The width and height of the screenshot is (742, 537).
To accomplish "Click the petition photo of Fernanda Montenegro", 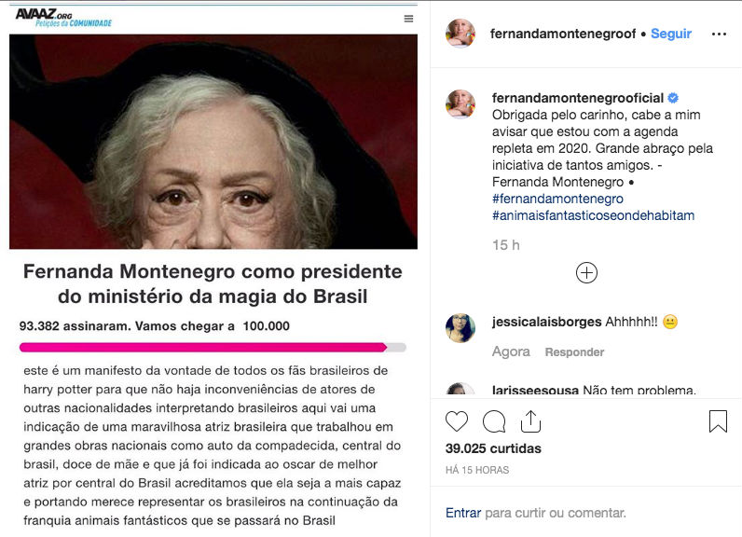I will click(213, 142).
